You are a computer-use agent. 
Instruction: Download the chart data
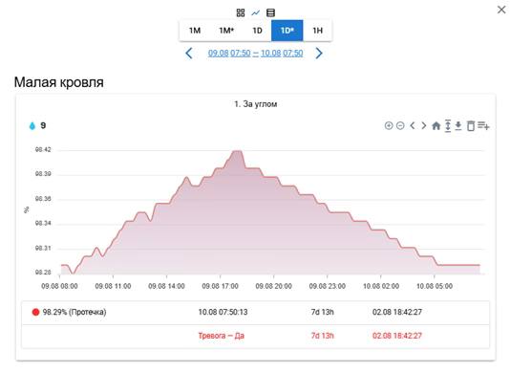pos(458,125)
